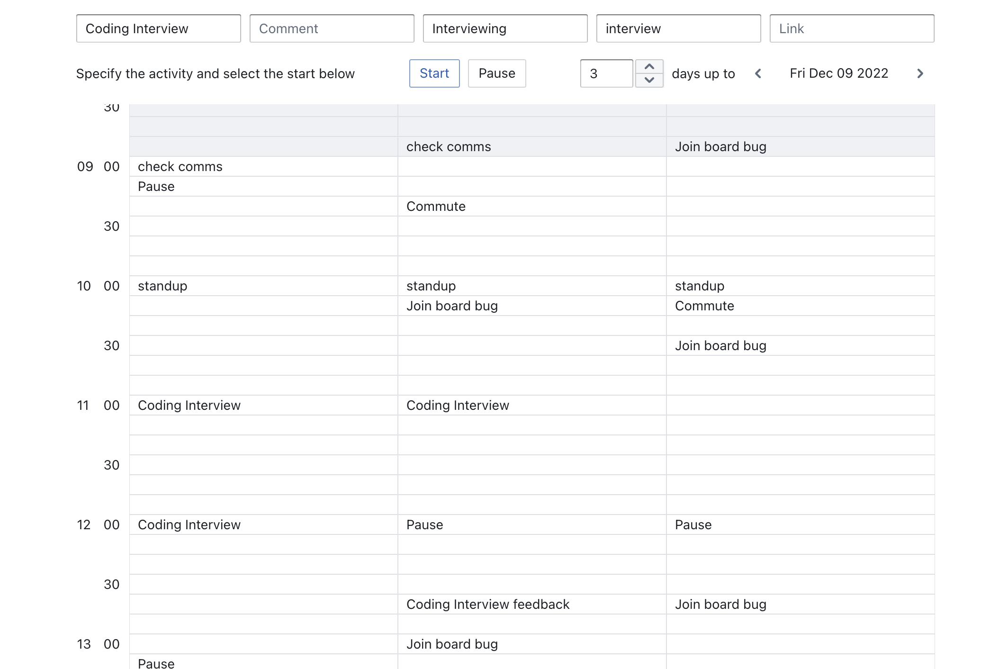Image resolution: width=1008 pixels, height=669 pixels.
Task: Open the Coding Interview feedback entry
Action: (487, 605)
